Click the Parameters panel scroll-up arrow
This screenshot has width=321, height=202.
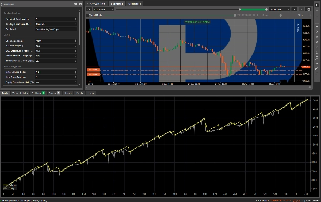pos(80,10)
